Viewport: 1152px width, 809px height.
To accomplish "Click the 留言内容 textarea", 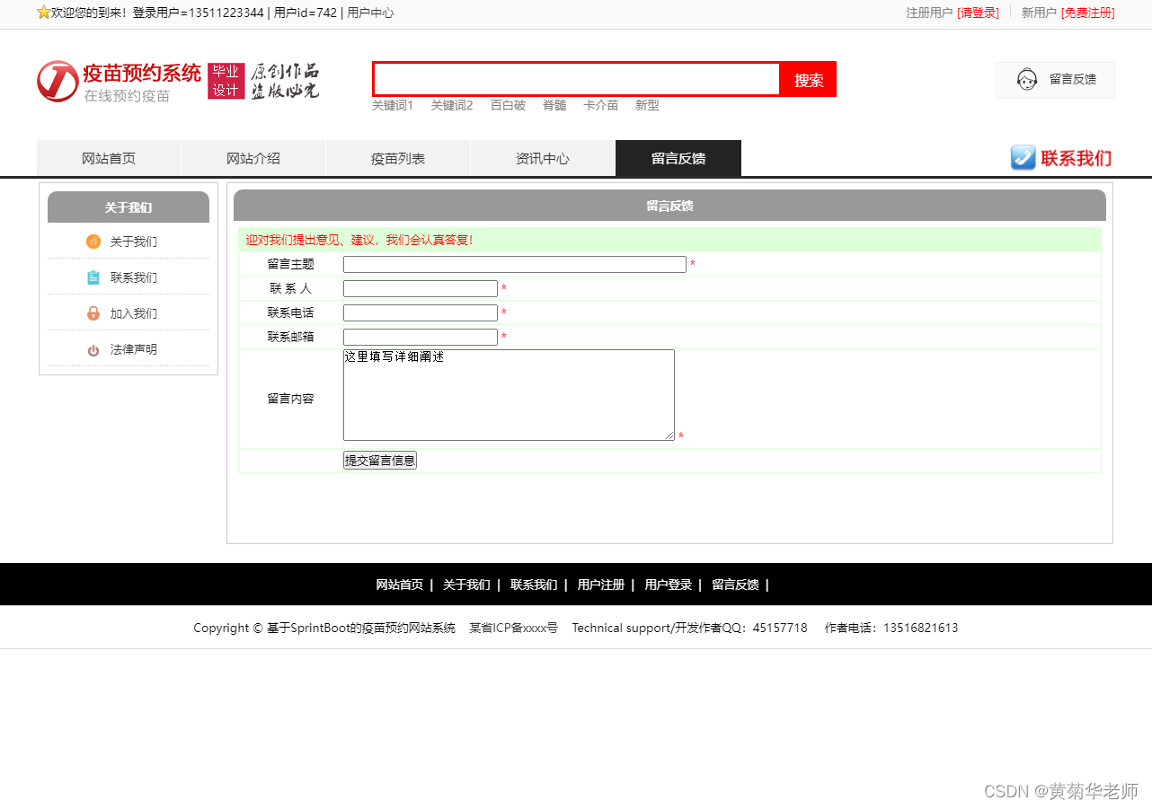I will point(509,395).
